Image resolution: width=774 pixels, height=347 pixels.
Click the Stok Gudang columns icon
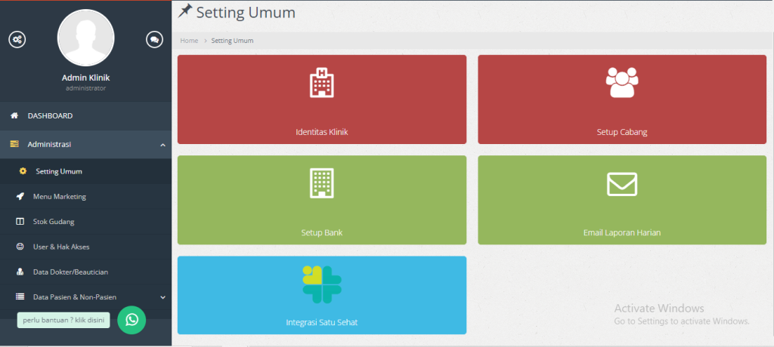pyautogui.click(x=20, y=222)
